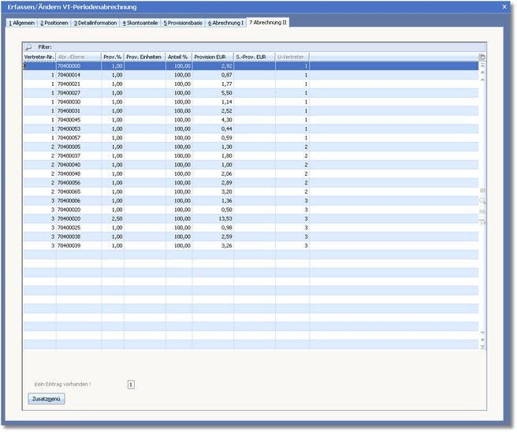Image resolution: width=517 pixels, height=432 pixels.
Task: Open the 2 Positionen tab
Action: [x=54, y=23]
